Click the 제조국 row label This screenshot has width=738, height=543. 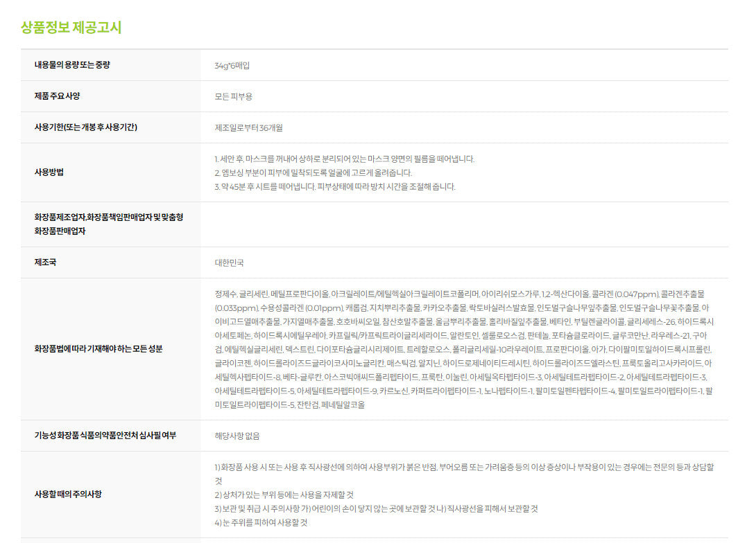45,262
